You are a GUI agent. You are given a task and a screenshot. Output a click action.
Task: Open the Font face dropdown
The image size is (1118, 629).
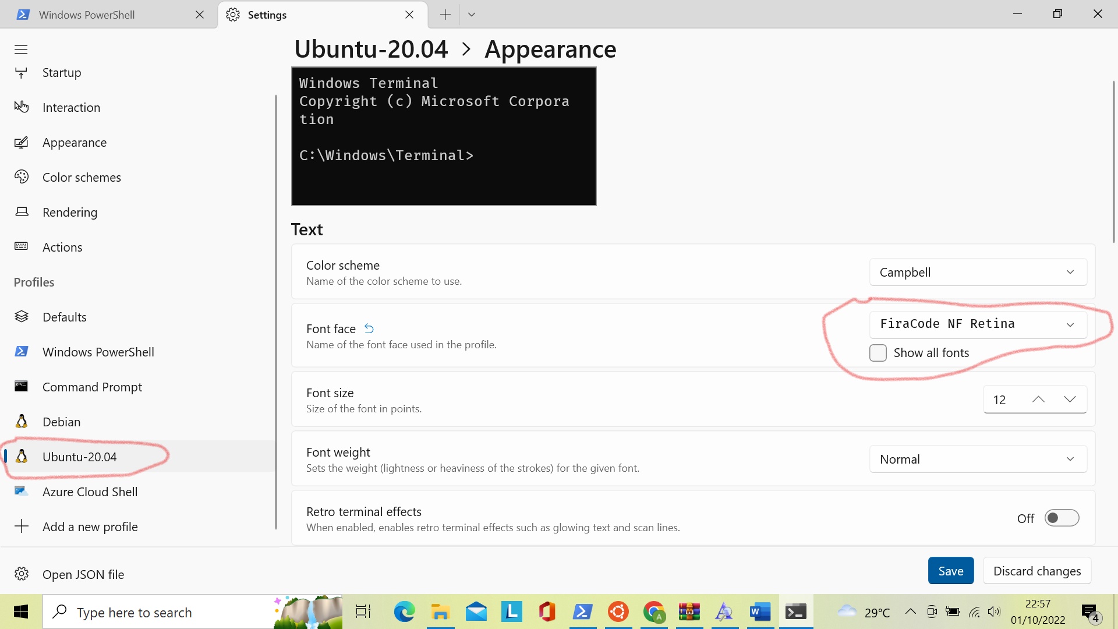click(978, 324)
